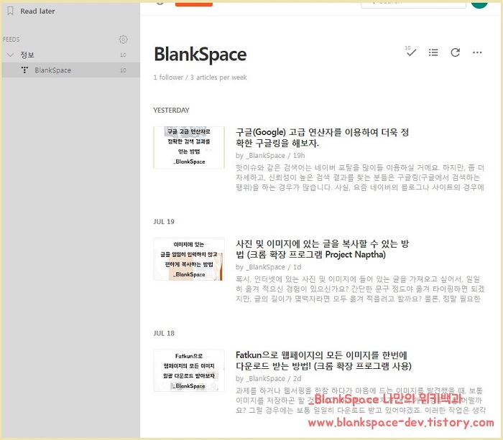Click summary text of Project Naptha article
Viewport: 503px width, 440px height.
[360, 289]
